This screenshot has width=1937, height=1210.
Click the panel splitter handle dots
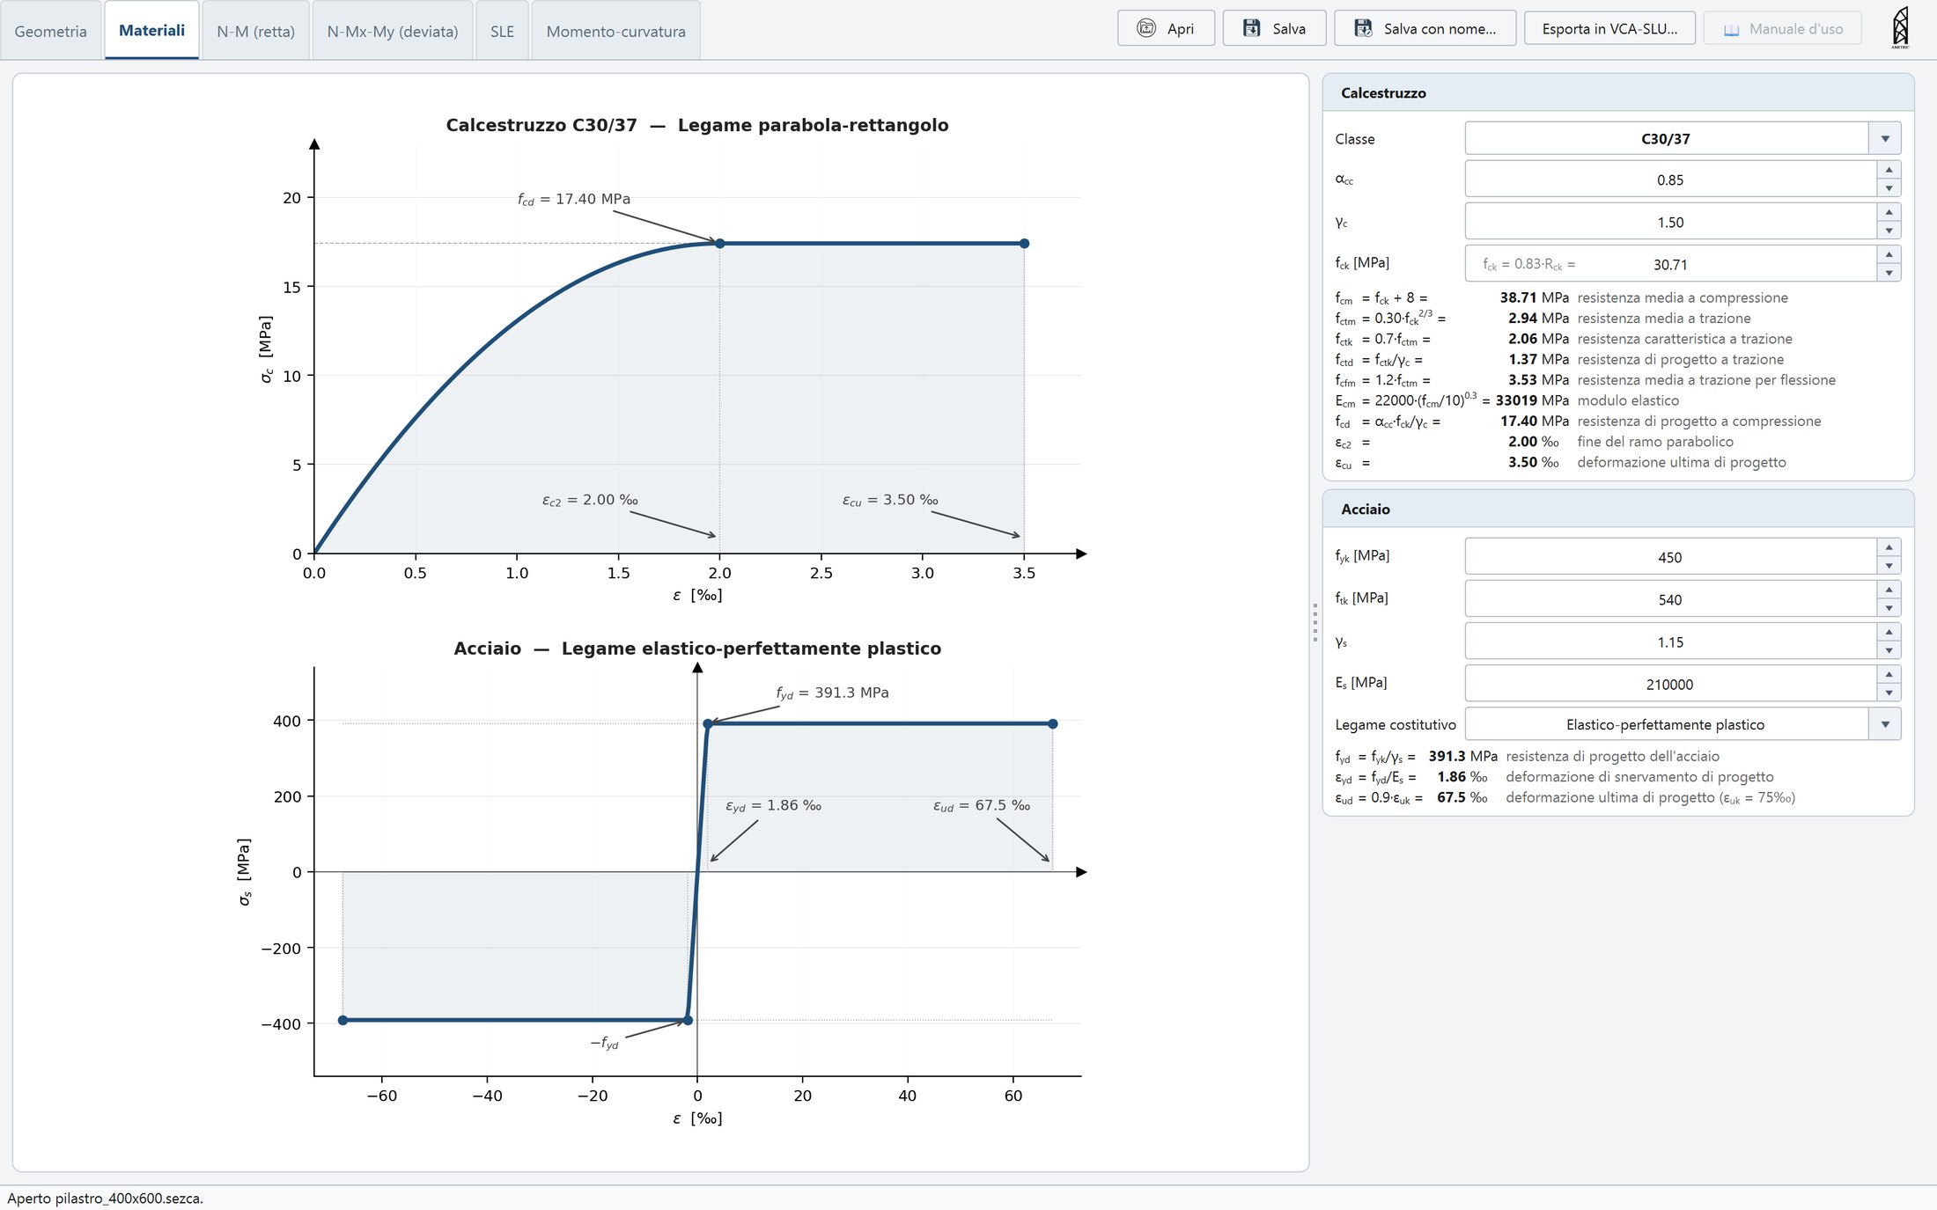point(1315,622)
